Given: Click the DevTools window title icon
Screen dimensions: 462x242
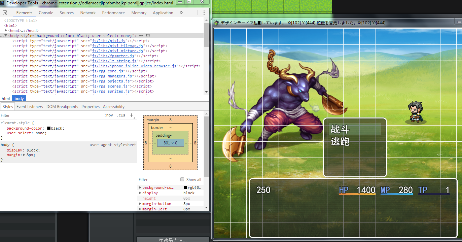Looking at the screenshot, I should (3, 3).
